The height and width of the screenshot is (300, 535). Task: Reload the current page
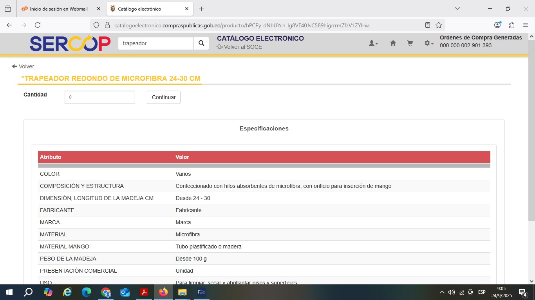coord(38,25)
